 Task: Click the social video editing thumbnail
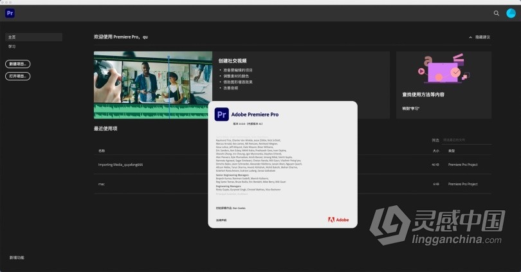tap(153, 85)
